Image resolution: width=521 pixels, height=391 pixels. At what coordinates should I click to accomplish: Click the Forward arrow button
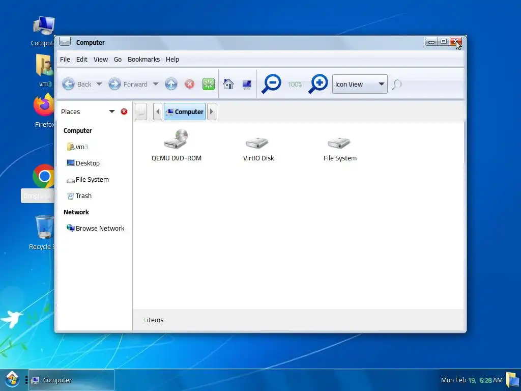(128, 84)
